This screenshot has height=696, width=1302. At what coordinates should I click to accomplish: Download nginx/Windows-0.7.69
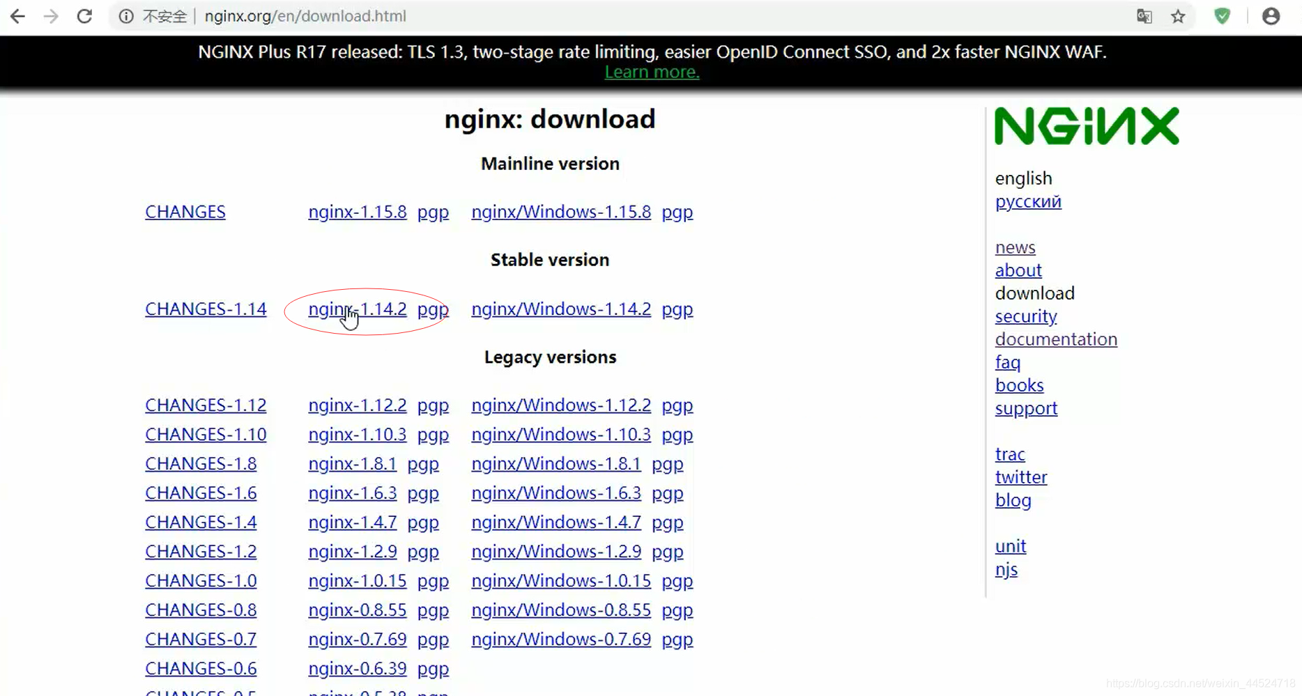pos(561,639)
